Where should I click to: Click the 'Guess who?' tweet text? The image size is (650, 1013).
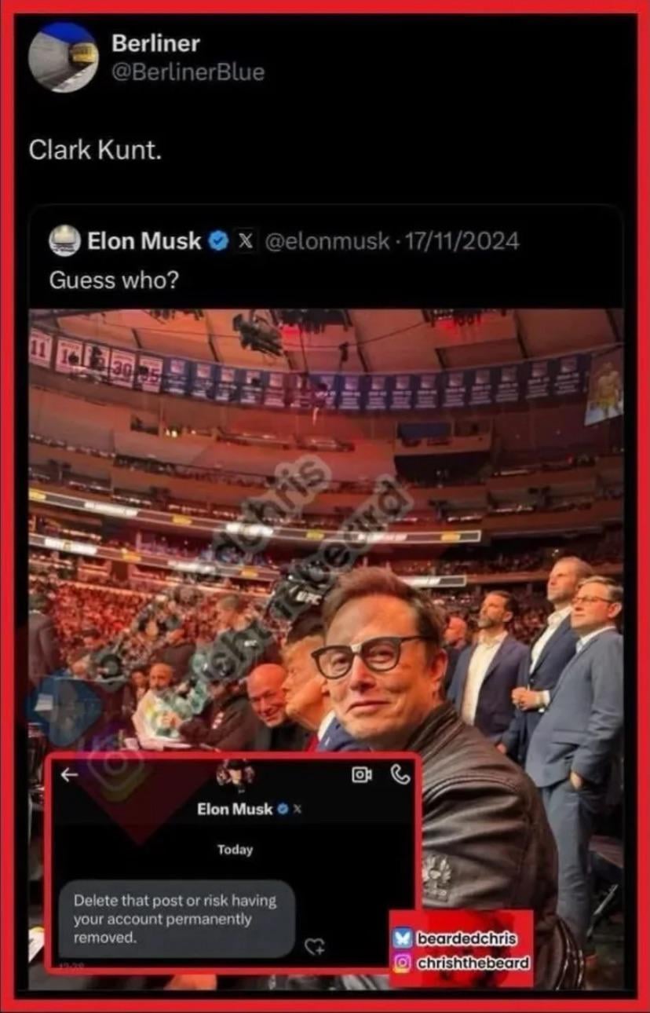coord(114,279)
